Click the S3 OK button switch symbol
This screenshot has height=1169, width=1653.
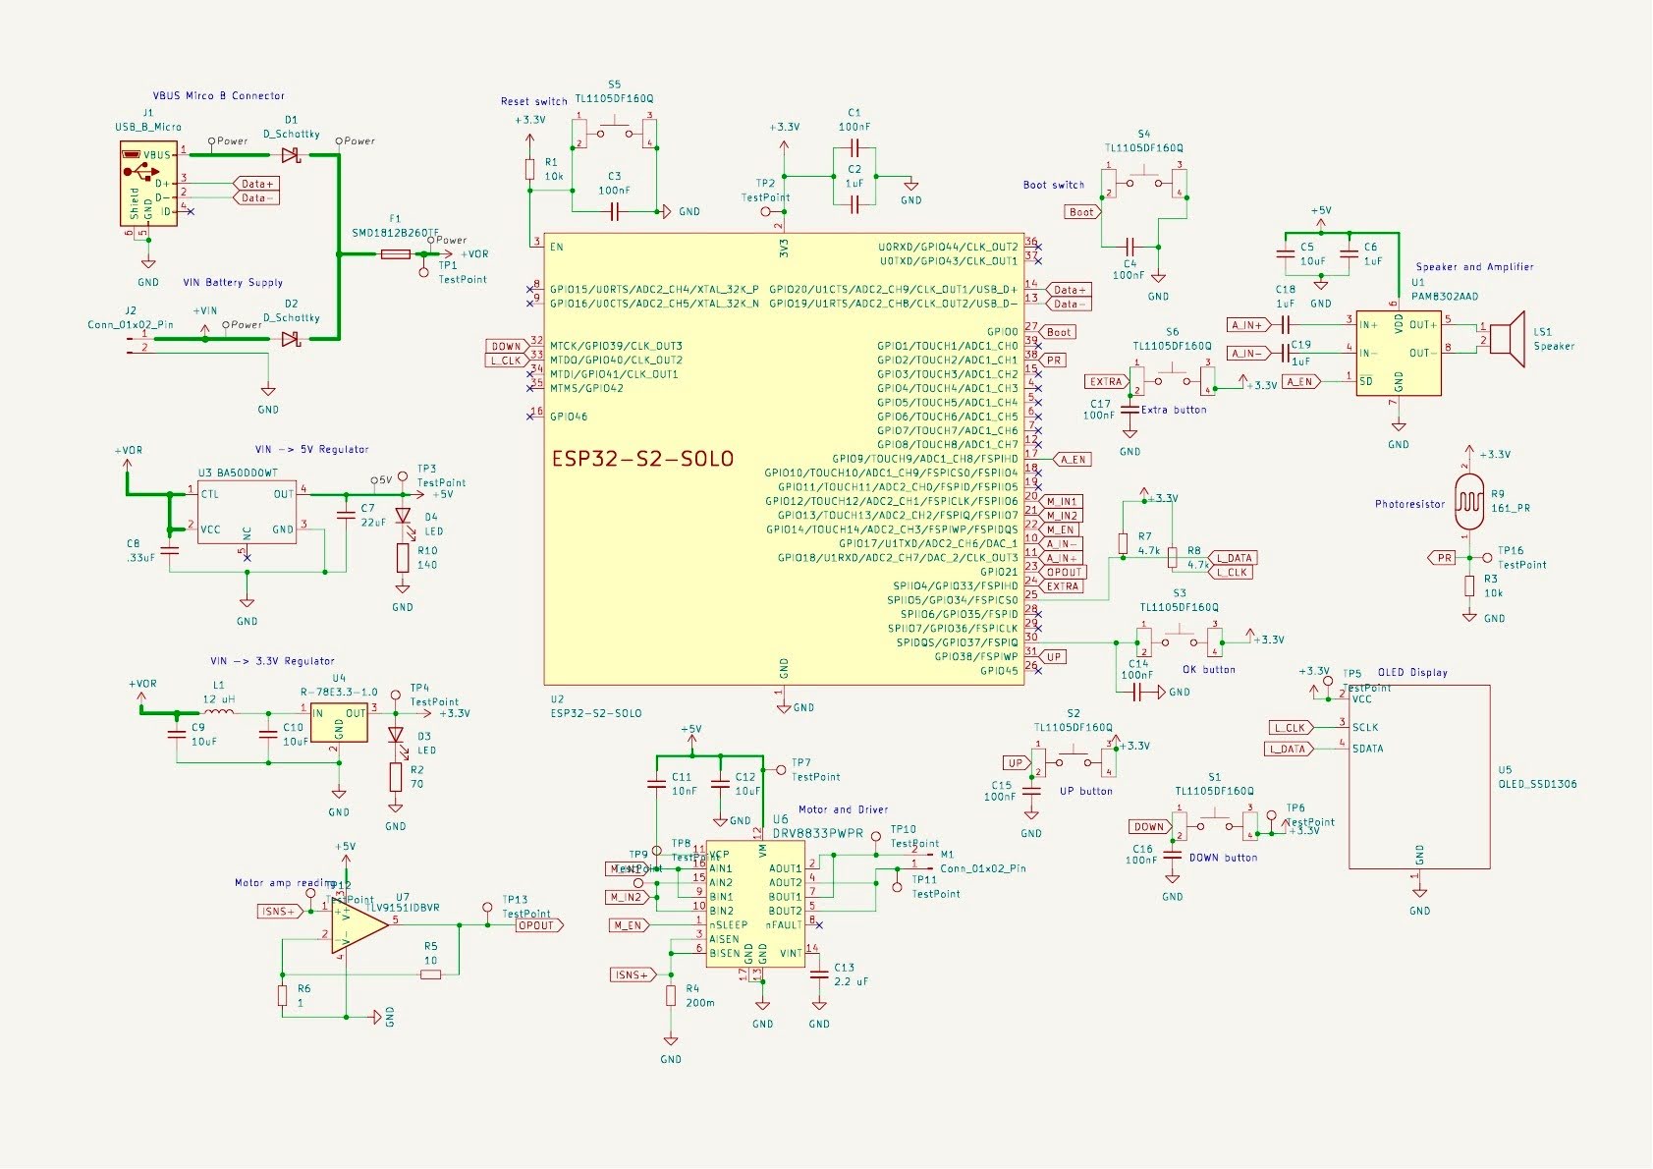1180,640
